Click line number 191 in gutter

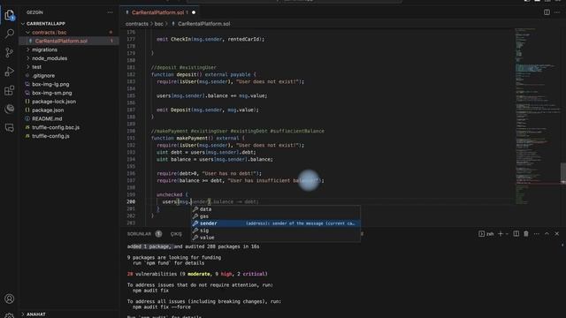coord(131,138)
